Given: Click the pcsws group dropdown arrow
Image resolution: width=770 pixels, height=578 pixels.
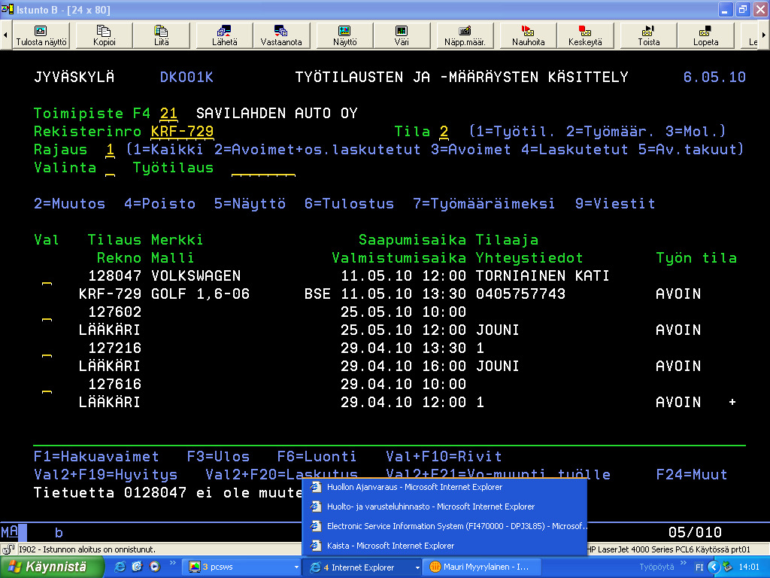Looking at the screenshot, I should point(296,567).
